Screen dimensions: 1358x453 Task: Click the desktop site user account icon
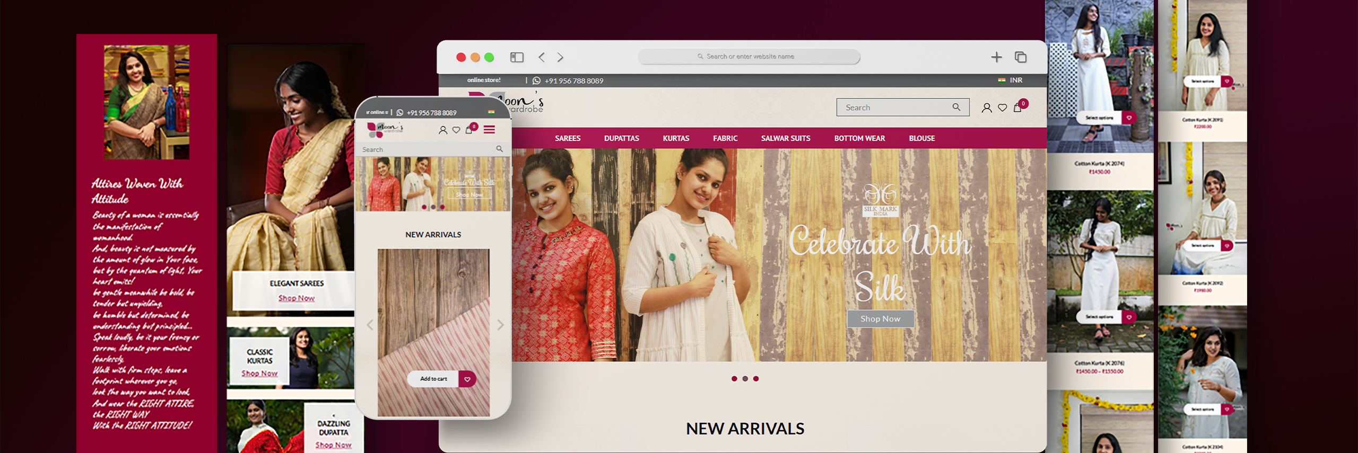tap(986, 108)
